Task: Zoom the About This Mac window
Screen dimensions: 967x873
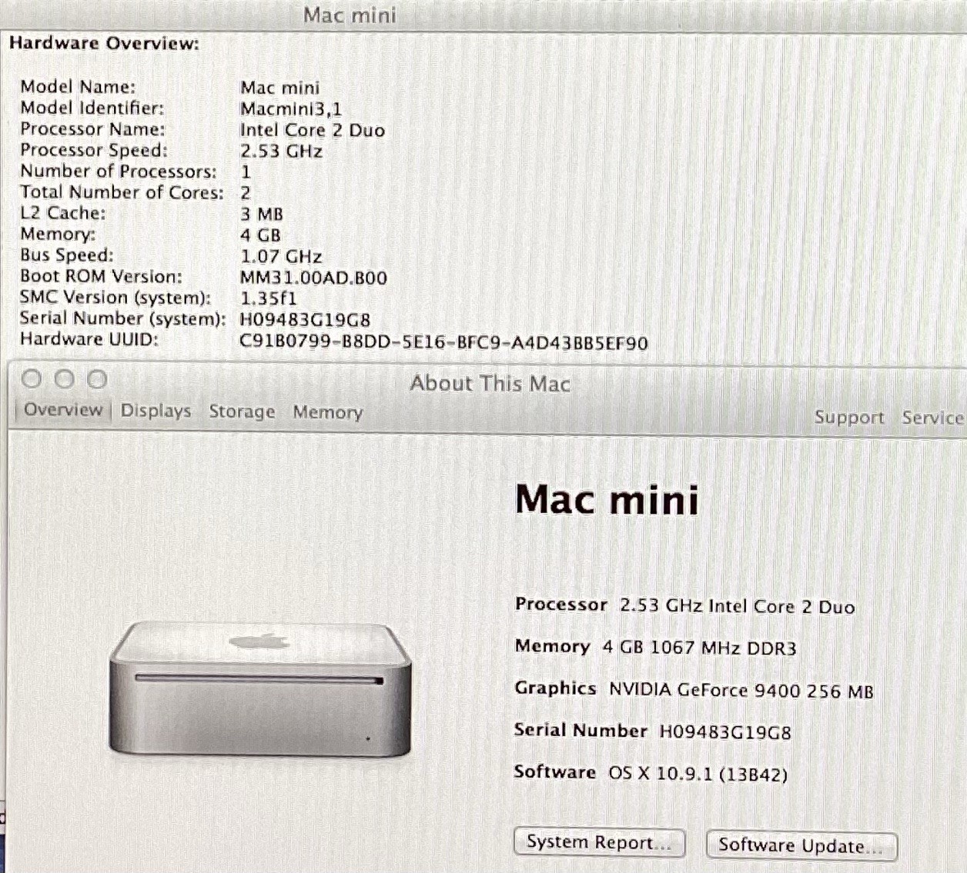Action: pyautogui.click(x=97, y=378)
